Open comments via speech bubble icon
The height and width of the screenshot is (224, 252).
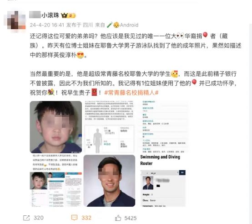[74, 218]
